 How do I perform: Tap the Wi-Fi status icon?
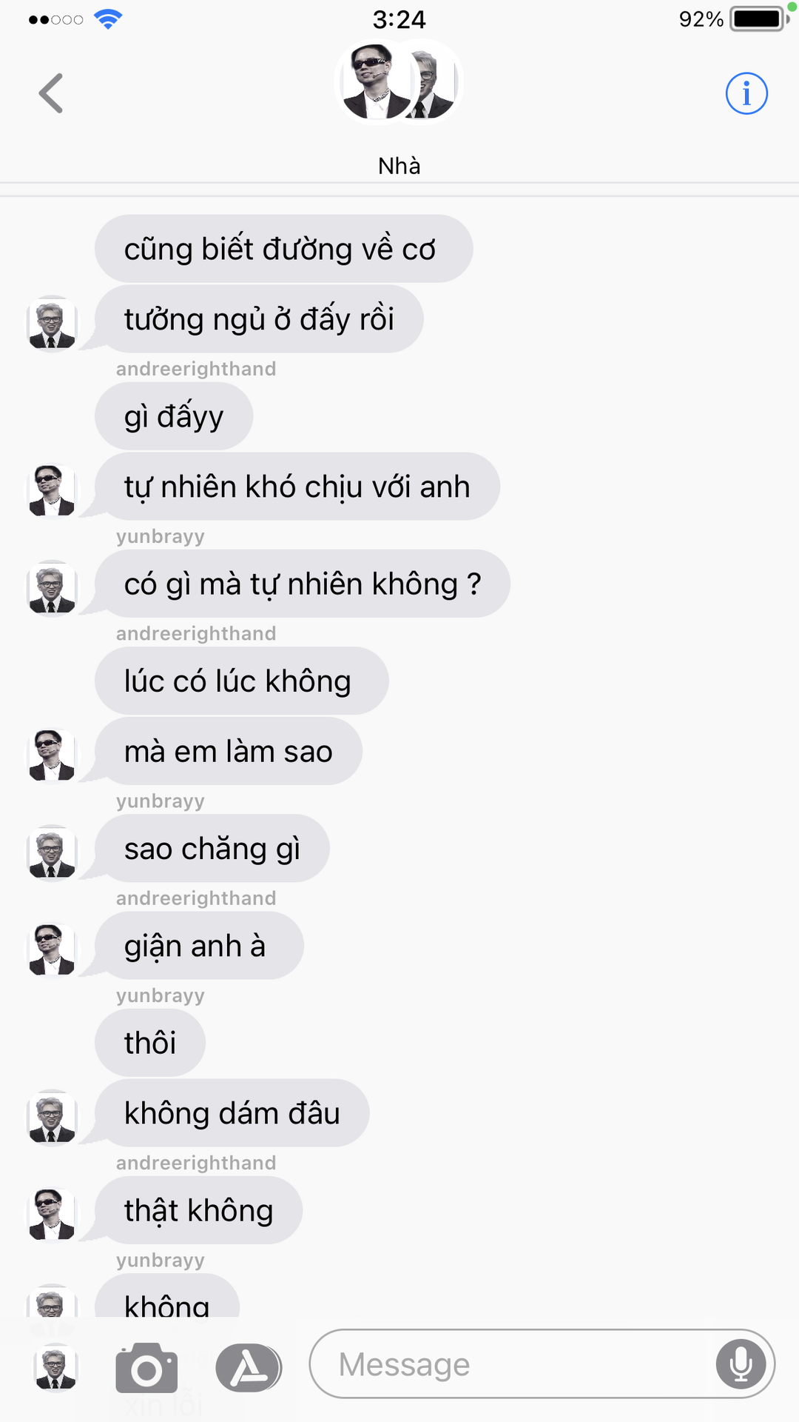pos(108,19)
